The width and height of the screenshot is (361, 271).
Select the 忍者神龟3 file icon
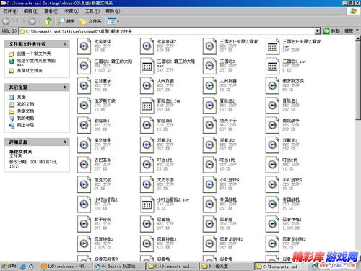pos(147,244)
